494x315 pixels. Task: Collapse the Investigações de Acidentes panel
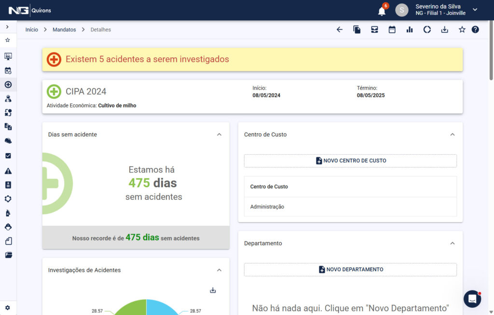pyautogui.click(x=220, y=270)
